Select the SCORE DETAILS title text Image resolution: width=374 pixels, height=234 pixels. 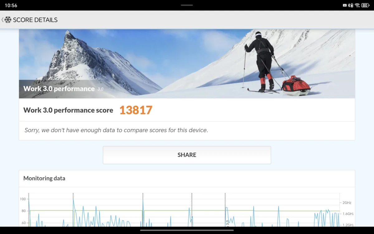35,20
